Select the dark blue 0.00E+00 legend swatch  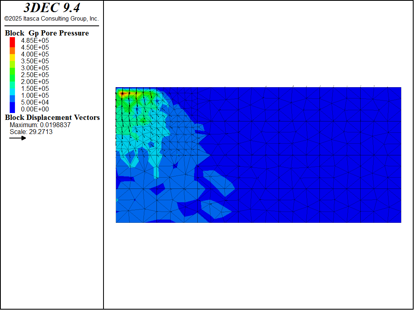click(12, 109)
